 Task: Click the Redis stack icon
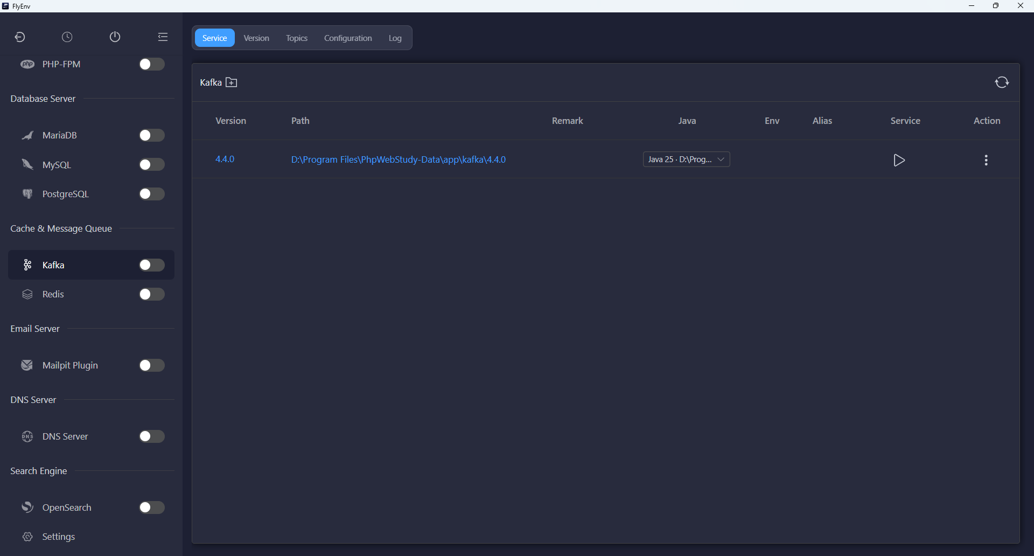[x=27, y=294]
